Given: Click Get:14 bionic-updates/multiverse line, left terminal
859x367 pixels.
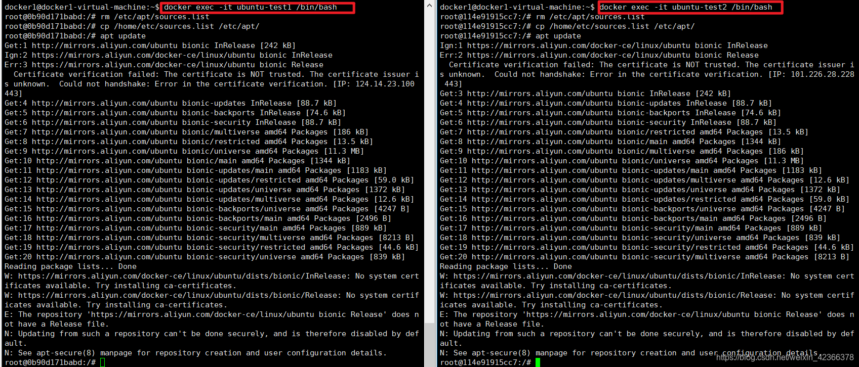Looking at the screenshot, I should point(210,199).
